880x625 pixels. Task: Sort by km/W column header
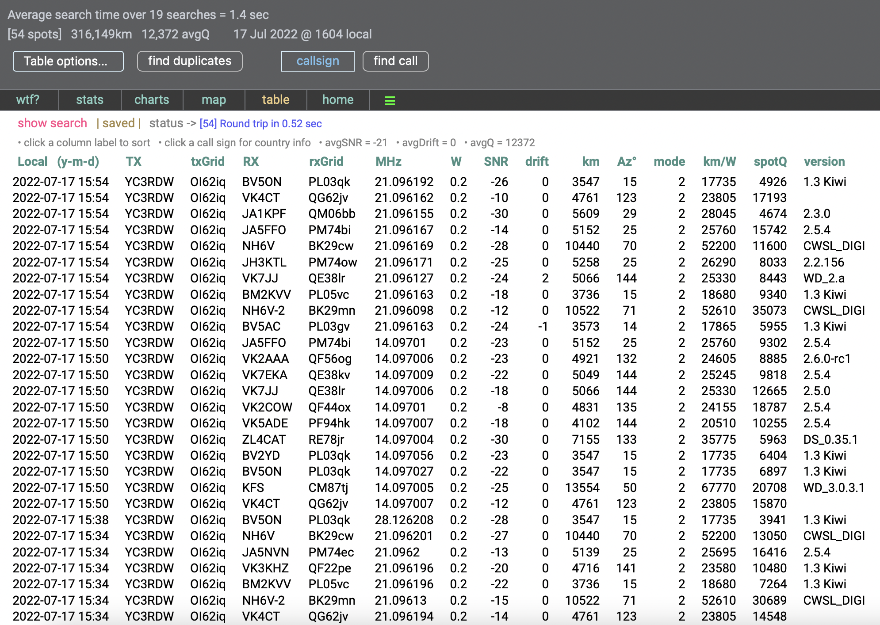(x=719, y=162)
